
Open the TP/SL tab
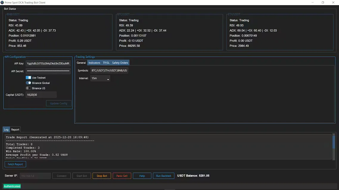coord(106,63)
